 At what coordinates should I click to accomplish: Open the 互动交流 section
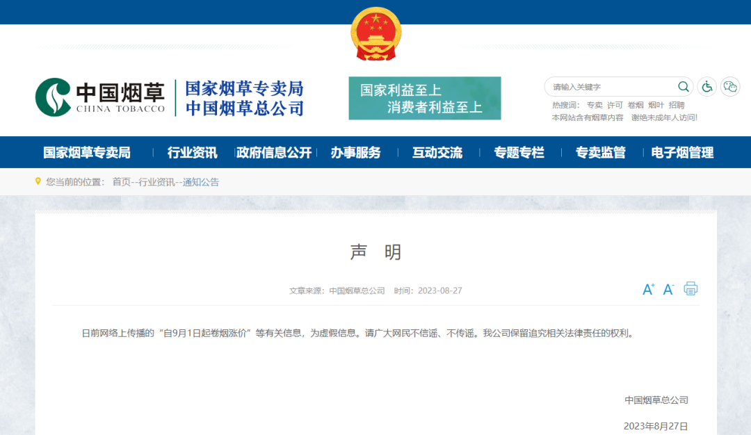[437, 152]
